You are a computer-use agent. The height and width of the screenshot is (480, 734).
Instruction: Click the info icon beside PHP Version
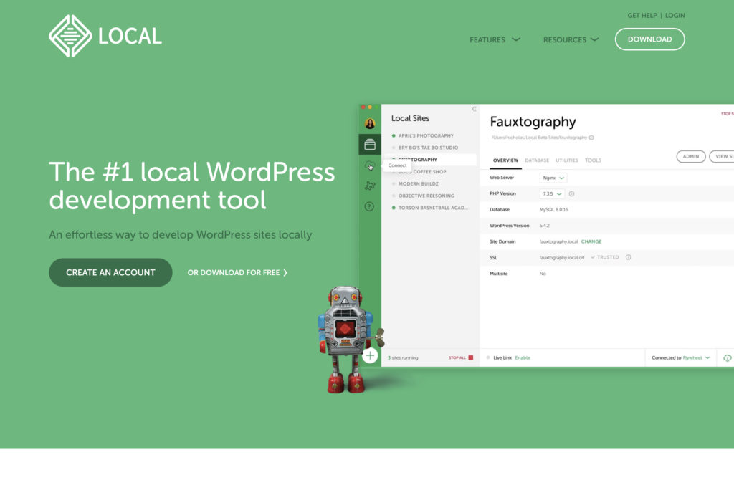(571, 193)
